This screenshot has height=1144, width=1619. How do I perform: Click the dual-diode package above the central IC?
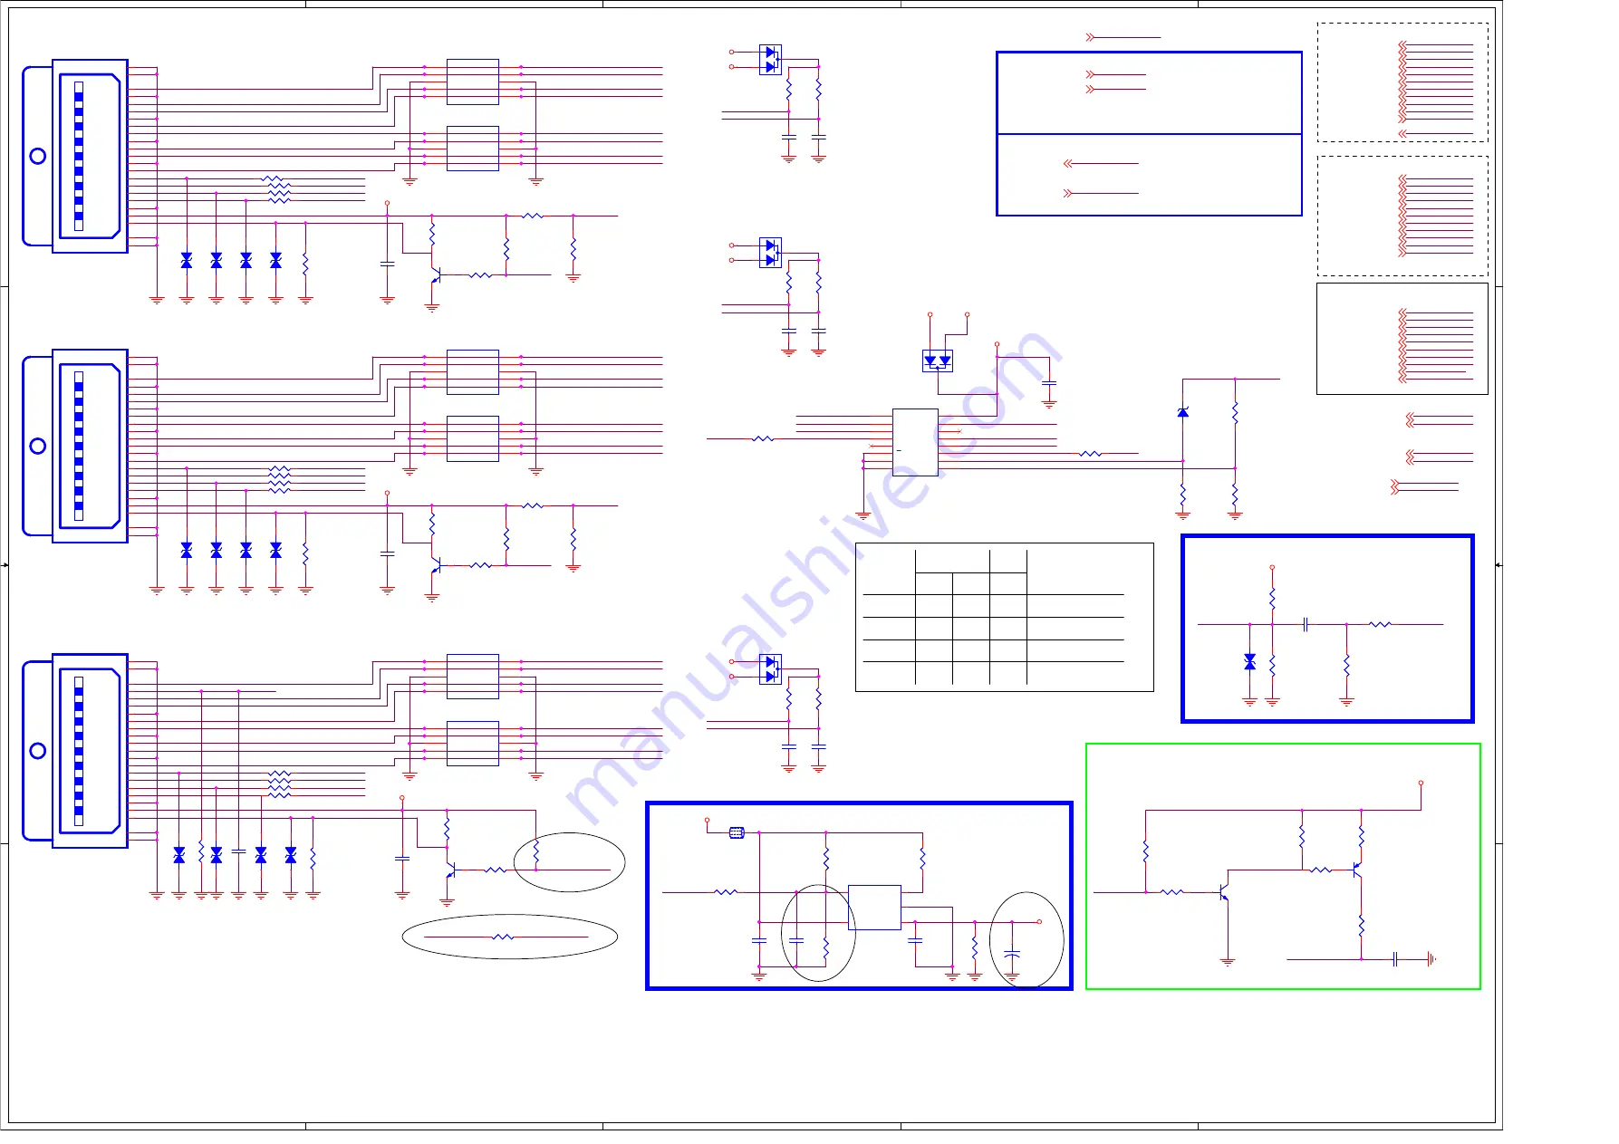tap(938, 361)
